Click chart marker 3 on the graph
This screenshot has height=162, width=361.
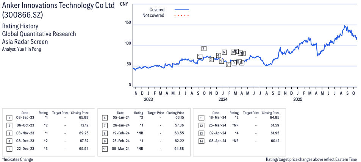[211, 59]
